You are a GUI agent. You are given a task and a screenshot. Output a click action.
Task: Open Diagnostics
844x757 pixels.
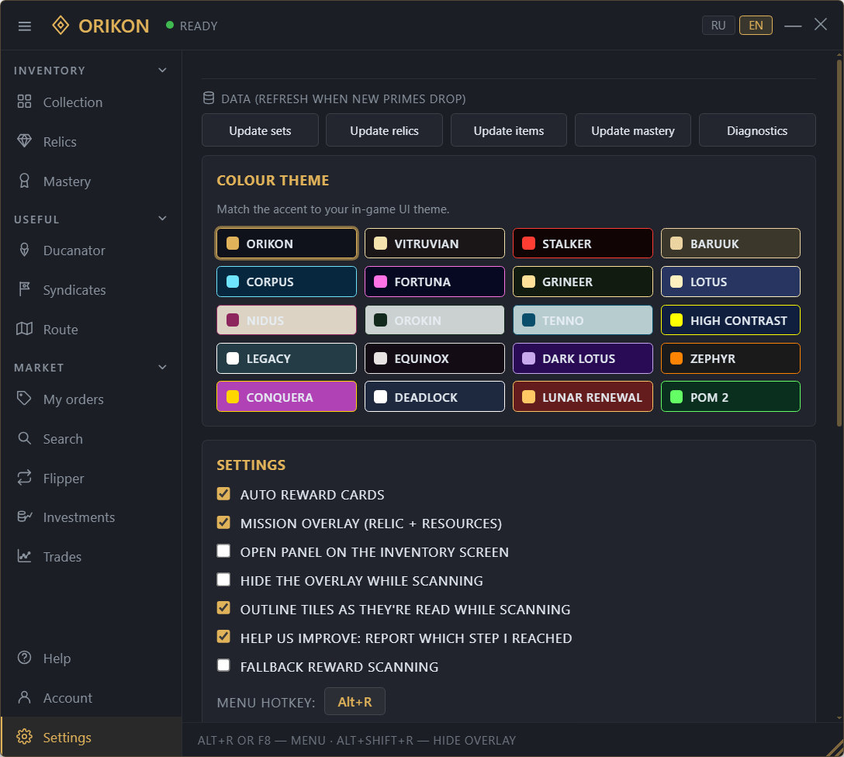(x=757, y=130)
